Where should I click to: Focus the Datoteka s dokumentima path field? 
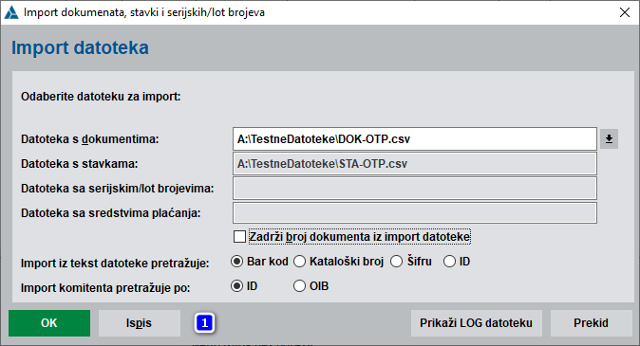415,139
